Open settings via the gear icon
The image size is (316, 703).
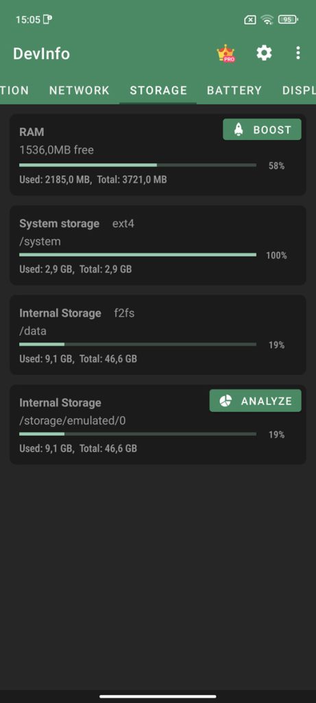coord(264,54)
